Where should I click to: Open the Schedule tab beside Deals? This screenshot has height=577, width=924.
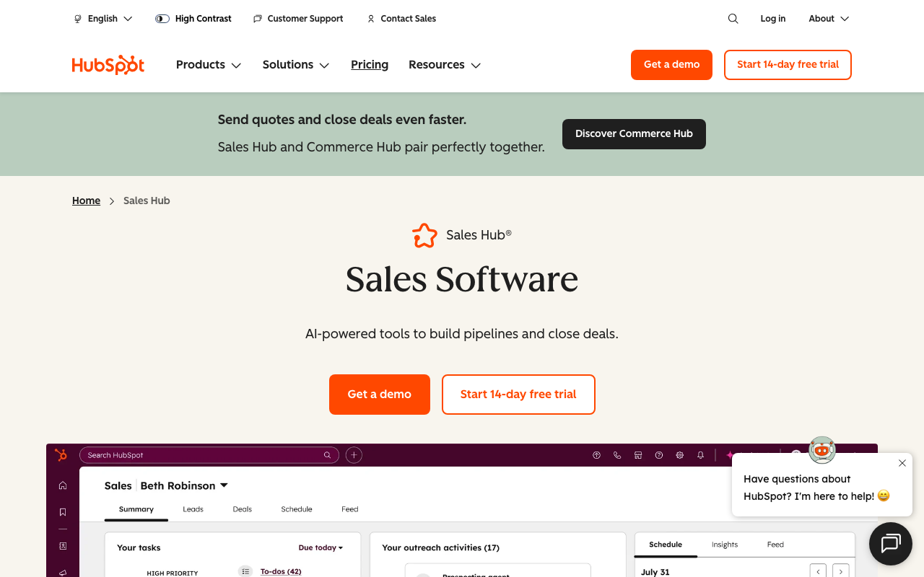tap(297, 509)
